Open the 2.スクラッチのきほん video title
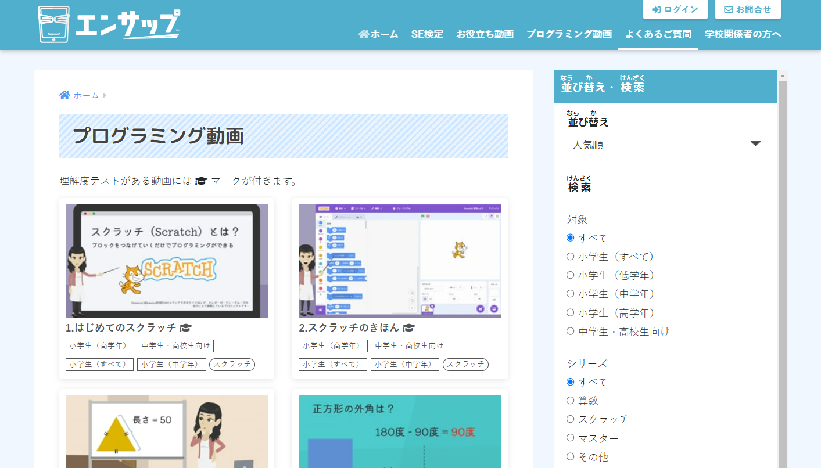Viewport: 821px width, 468px height. (x=349, y=328)
